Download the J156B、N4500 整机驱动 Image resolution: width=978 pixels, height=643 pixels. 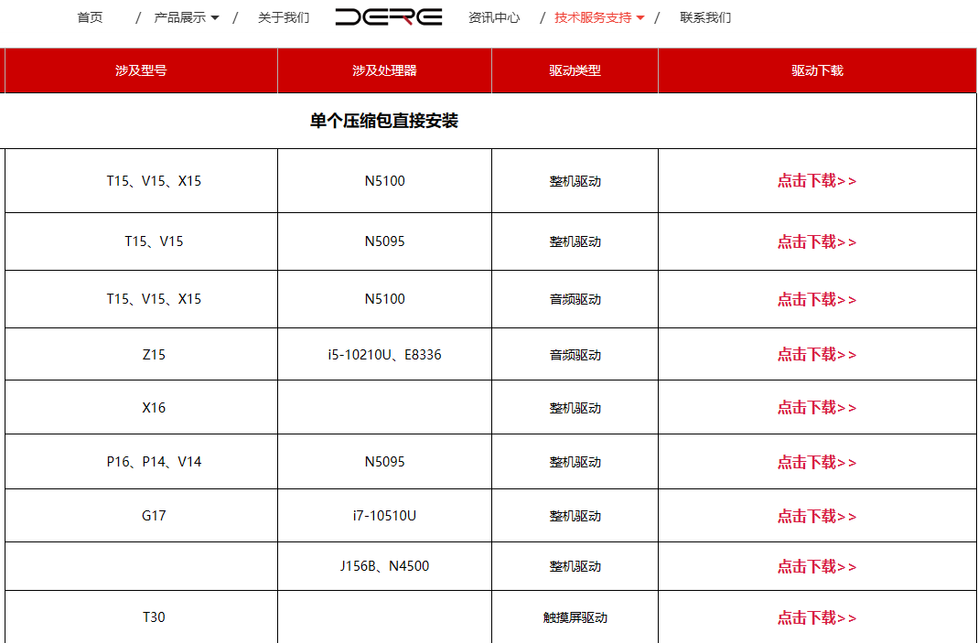816,565
